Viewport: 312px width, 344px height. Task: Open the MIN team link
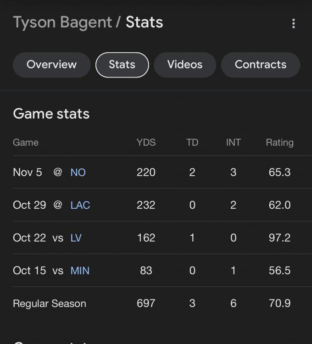tap(80, 271)
